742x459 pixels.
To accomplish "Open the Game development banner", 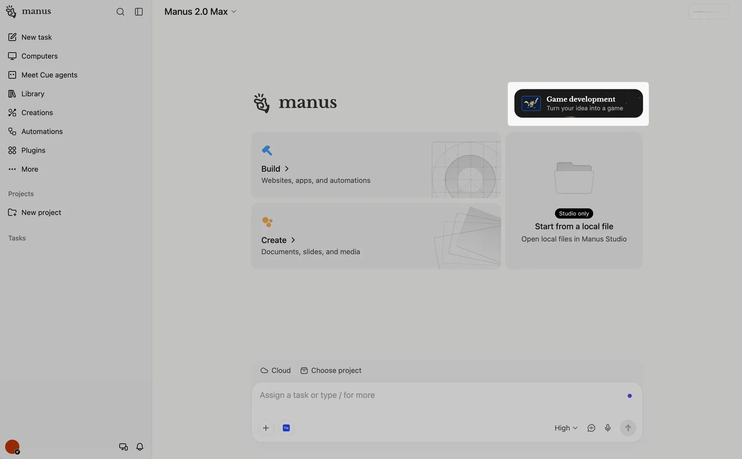I will click(x=578, y=103).
